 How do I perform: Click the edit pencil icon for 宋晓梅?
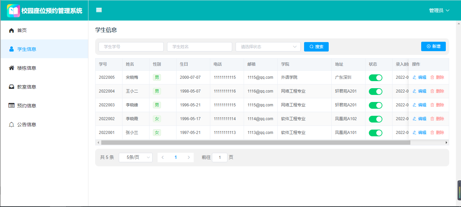click(414, 77)
